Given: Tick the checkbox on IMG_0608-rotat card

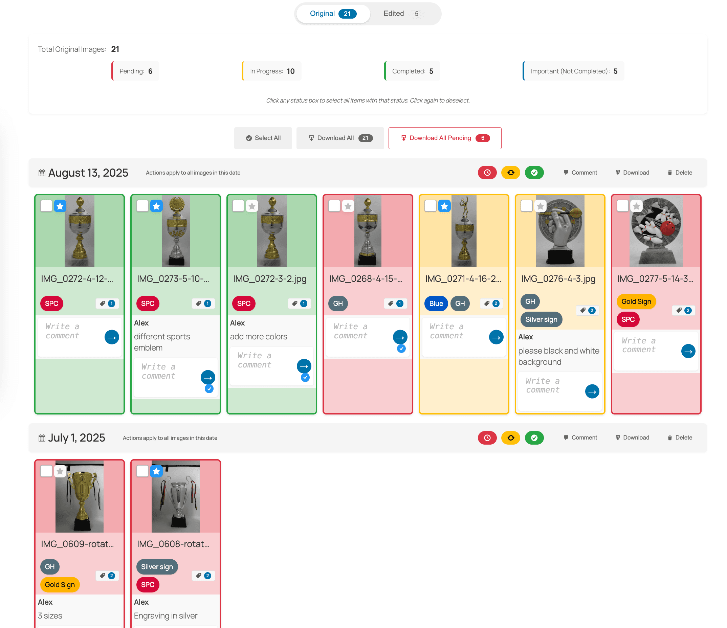Looking at the screenshot, I should point(142,471).
